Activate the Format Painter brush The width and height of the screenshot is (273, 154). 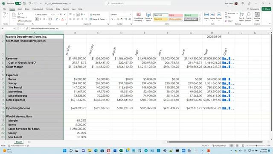pos(19,21)
